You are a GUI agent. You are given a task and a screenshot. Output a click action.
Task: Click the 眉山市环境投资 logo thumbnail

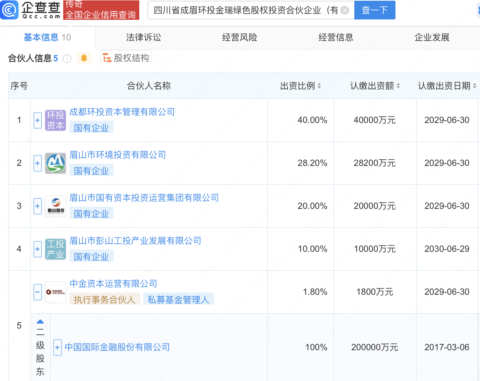55,163
